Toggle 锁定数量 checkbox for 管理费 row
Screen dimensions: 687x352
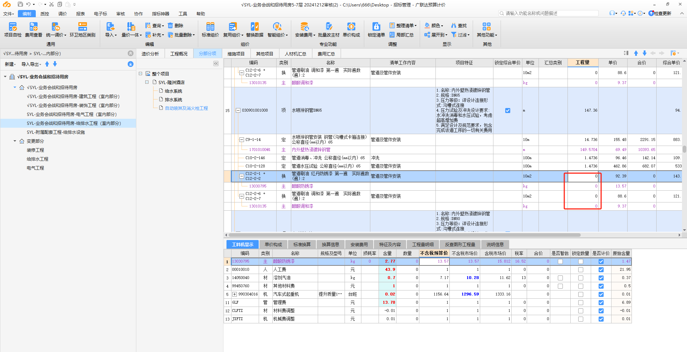pos(581,303)
